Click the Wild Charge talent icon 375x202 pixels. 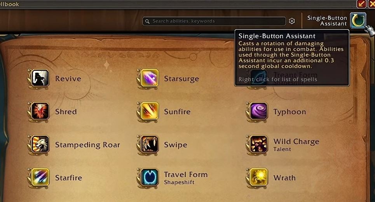(x=259, y=144)
